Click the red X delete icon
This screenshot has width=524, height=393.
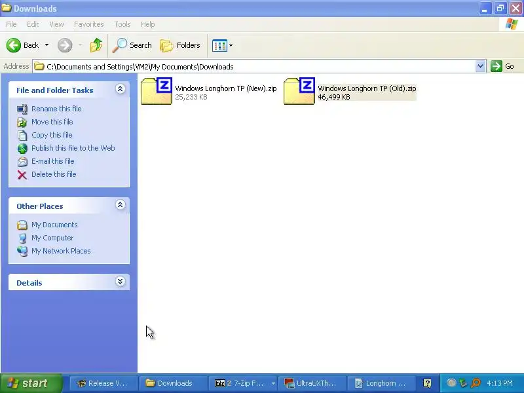pyautogui.click(x=22, y=175)
